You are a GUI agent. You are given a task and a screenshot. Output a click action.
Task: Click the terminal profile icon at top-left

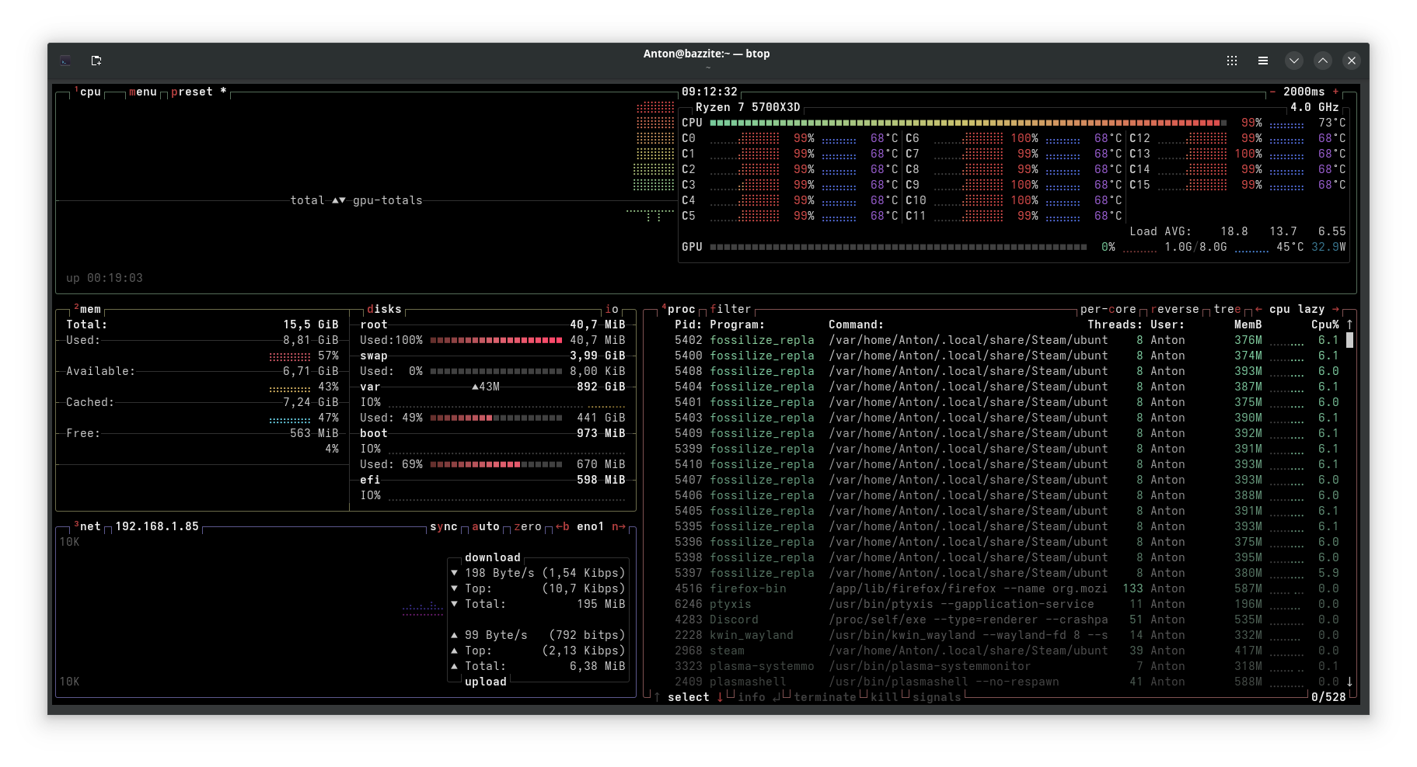(66, 61)
